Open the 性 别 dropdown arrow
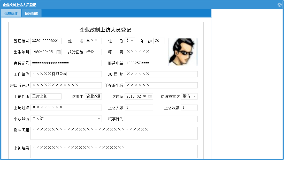This screenshot has height=183, width=284. [x=132, y=41]
